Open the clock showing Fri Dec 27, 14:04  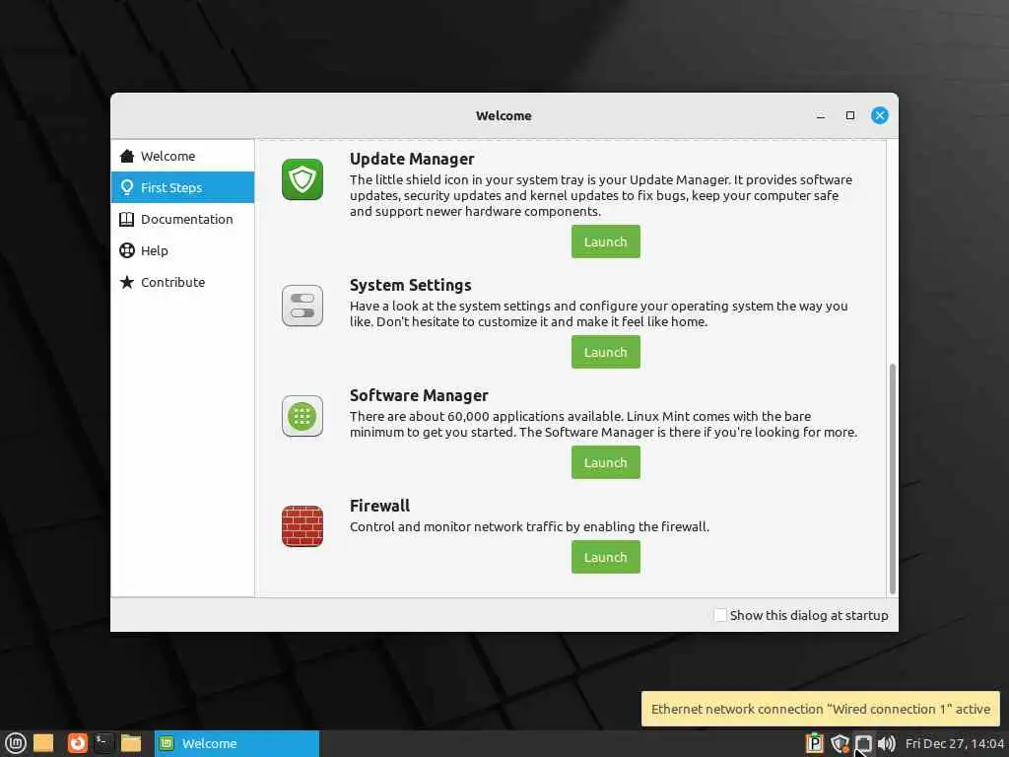tap(954, 743)
